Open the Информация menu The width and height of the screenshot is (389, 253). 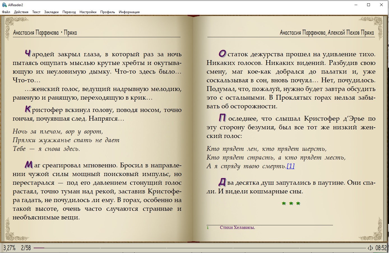129,12
